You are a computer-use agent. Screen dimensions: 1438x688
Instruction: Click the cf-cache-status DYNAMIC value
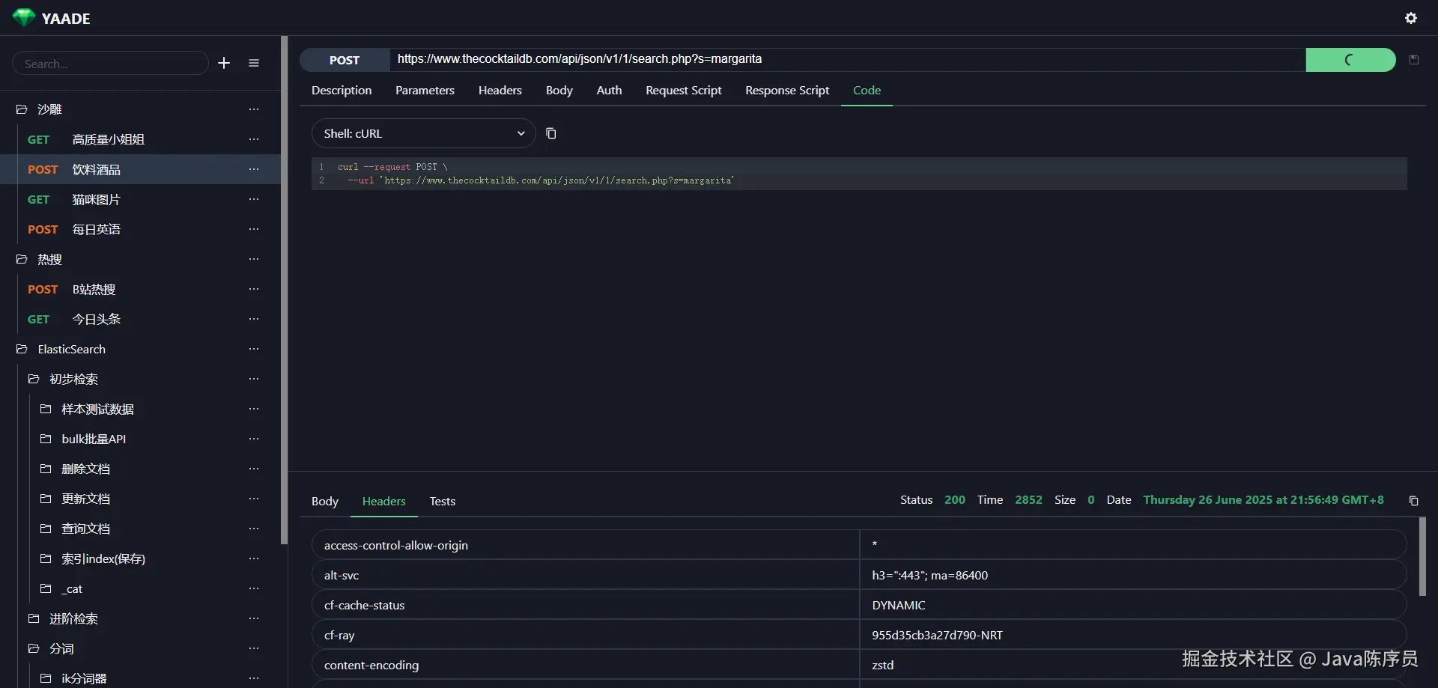[x=899, y=605]
